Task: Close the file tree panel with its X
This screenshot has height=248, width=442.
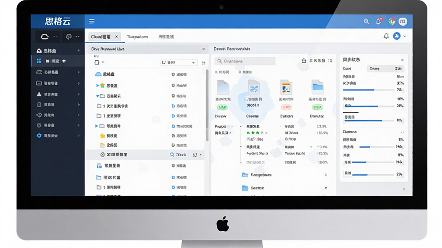Action: pyautogui.click(x=204, y=49)
